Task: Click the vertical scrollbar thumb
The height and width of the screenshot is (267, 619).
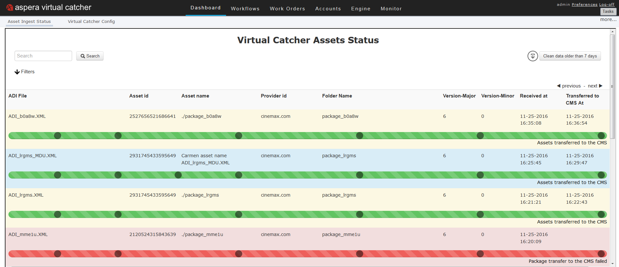Action: (613, 86)
